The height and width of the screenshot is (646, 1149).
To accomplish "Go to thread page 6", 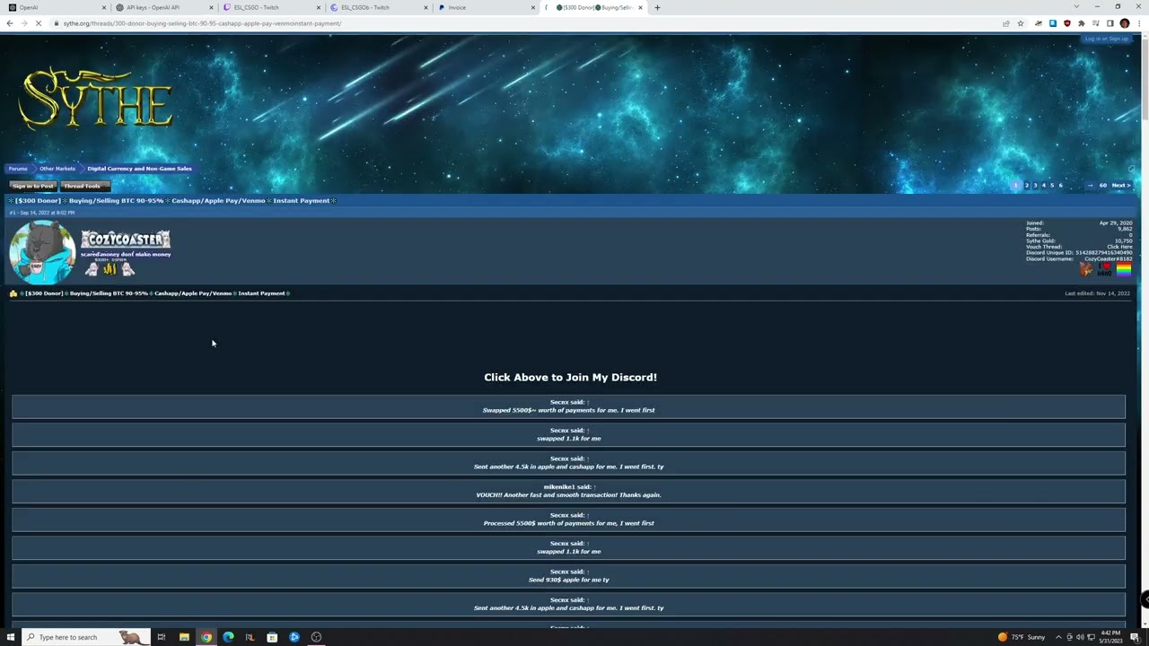I will 1060,186.
